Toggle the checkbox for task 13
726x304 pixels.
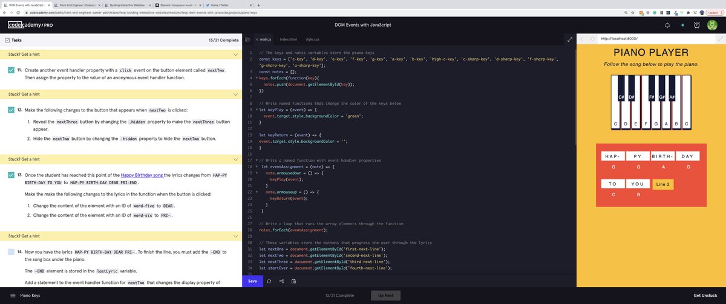click(x=12, y=175)
